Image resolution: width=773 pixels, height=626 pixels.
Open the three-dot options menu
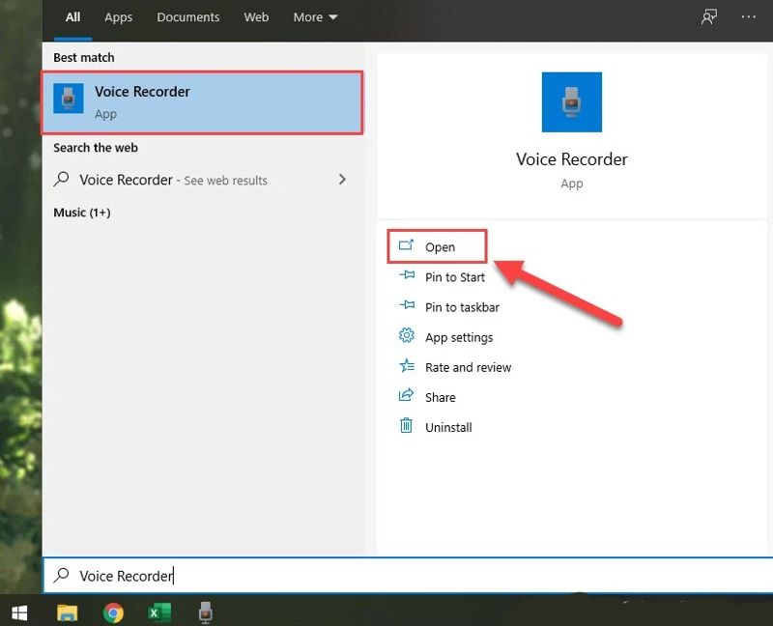(748, 17)
